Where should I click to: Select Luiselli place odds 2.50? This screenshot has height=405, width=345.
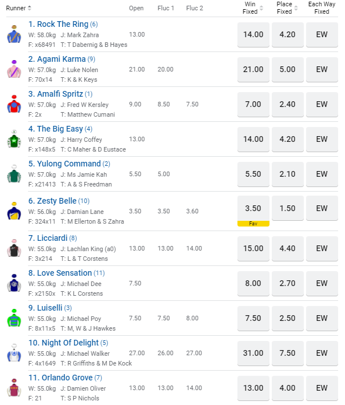(x=287, y=318)
